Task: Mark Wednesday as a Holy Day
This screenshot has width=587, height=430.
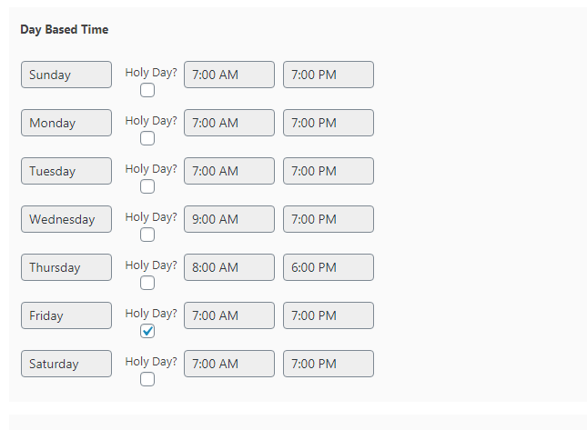Action: pyautogui.click(x=147, y=235)
